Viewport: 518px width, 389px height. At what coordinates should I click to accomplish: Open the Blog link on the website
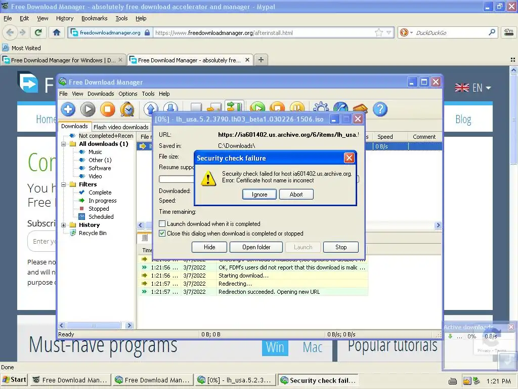tap(463, 119)
